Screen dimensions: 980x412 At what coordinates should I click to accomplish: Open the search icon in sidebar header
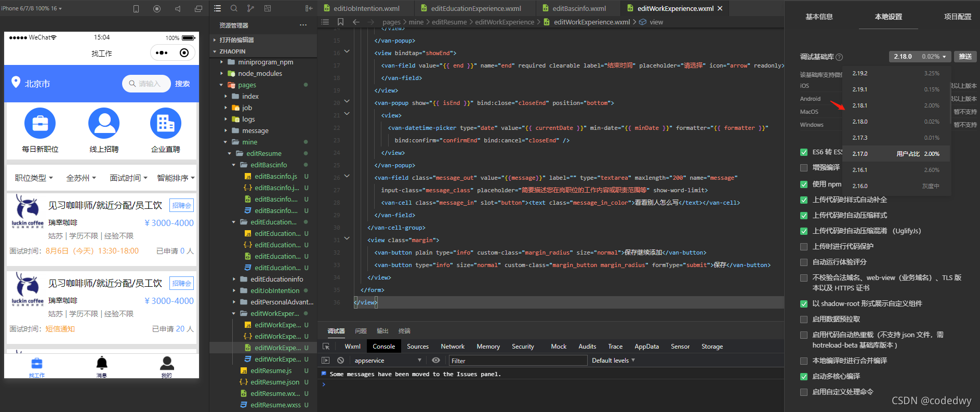234,8
